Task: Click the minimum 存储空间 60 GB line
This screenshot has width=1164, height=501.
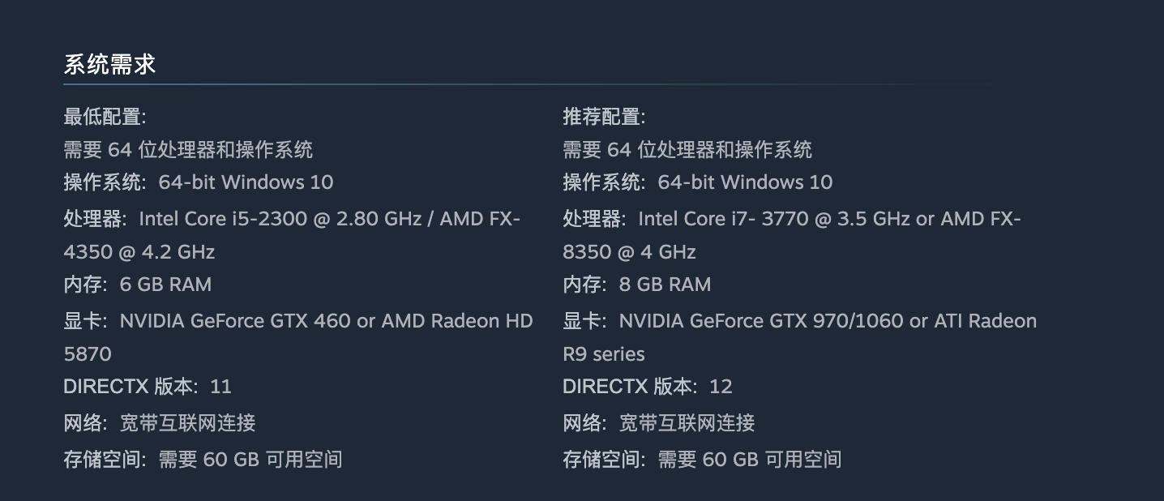Action: (x=203, y=460)
